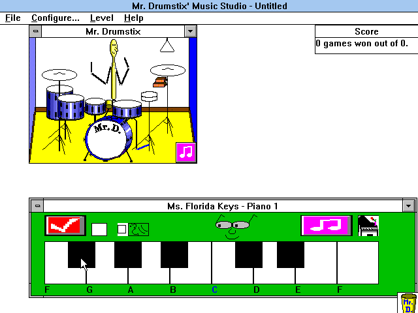
Task: Play the G white piano key
Action: pyautogui.click(x=107, y=275)
